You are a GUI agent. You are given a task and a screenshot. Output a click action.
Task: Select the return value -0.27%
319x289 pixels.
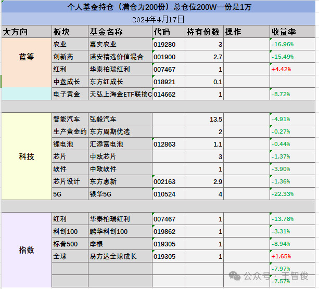coord(292,132)
